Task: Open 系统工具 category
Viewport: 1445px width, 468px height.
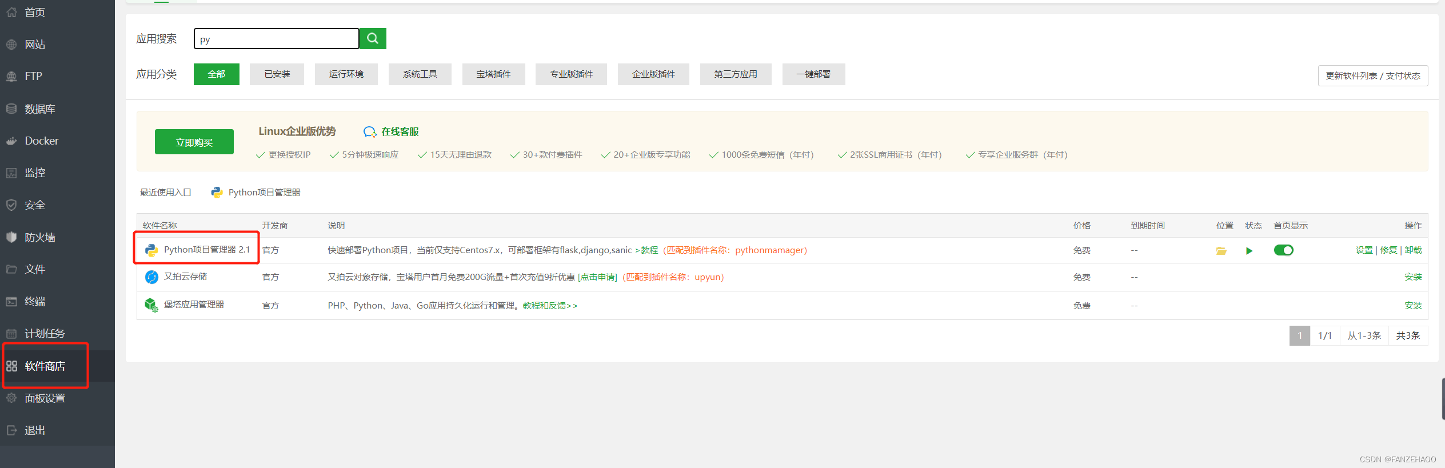Action: pos(420,74)
